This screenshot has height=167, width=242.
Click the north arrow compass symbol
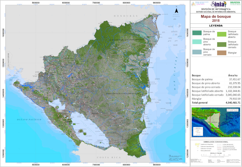[177, 11]
